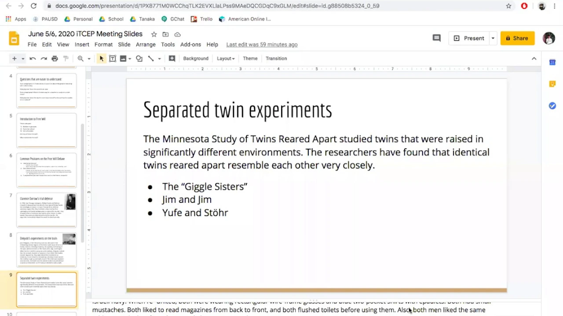563x316 pixels.
Task: Click the Google Slides home logo
Action: 14,38
